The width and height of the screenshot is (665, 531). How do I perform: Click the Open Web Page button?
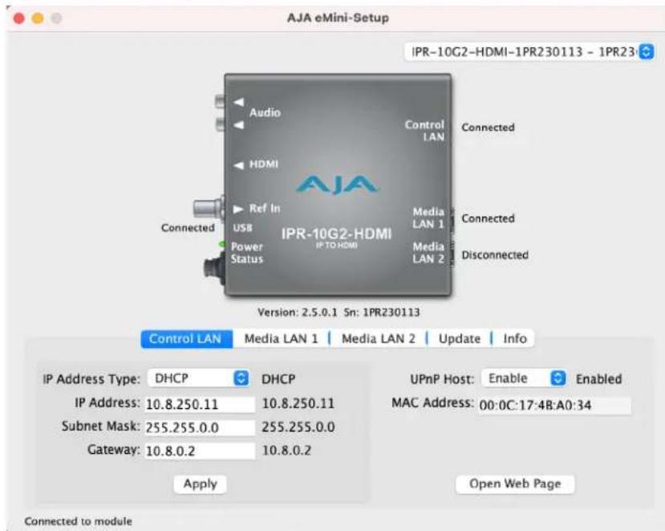(515, 484)
